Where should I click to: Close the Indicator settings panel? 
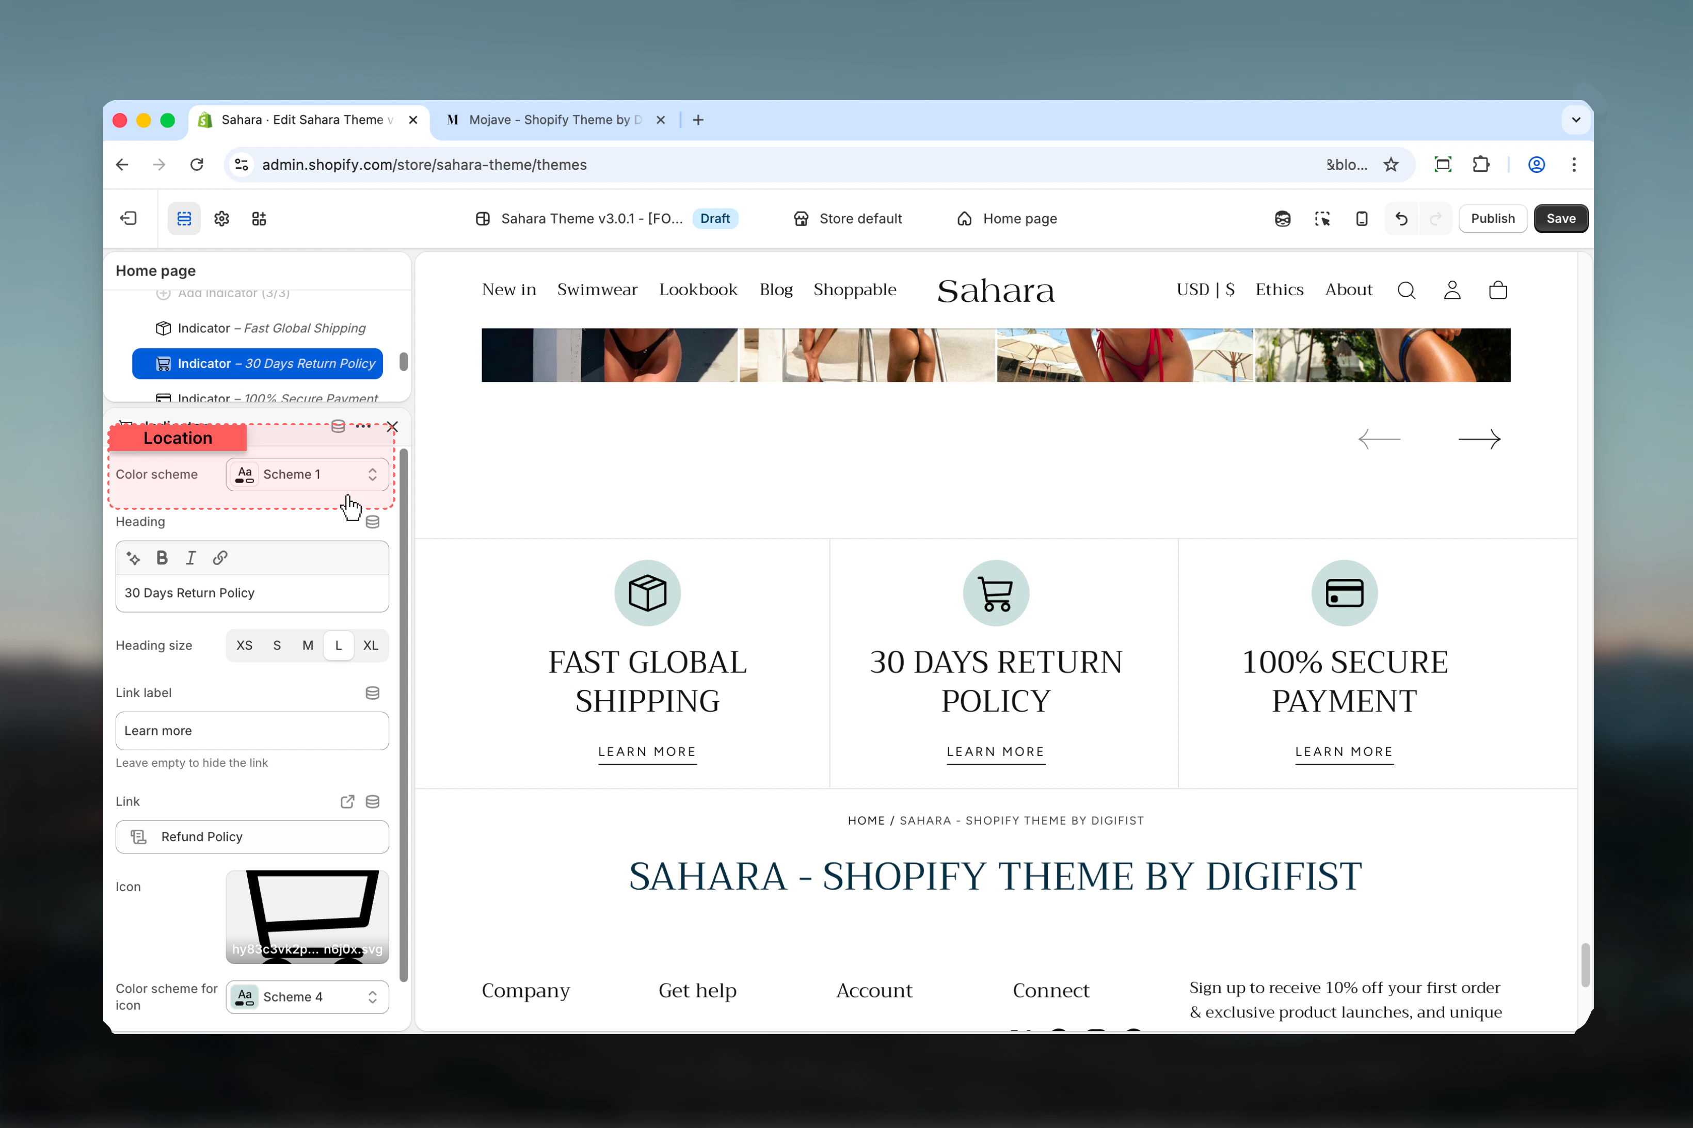pyautogui.click(x=392, y=427)
